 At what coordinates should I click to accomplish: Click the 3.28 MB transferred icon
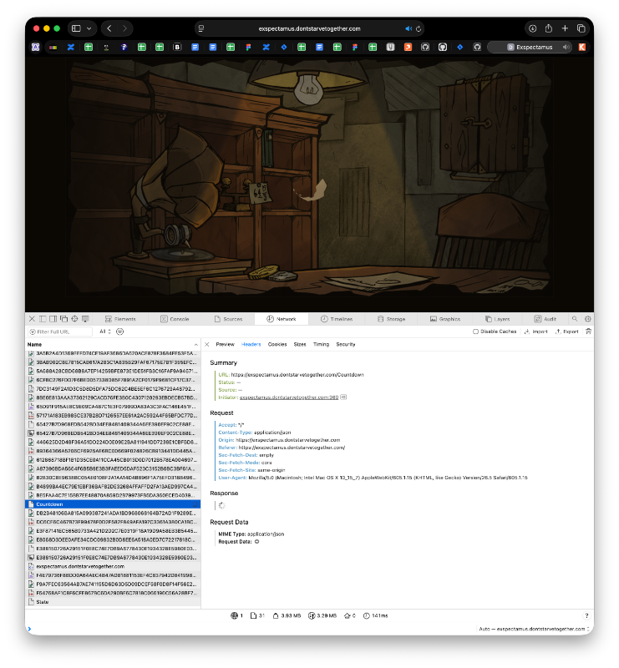(x=312, y=615)
